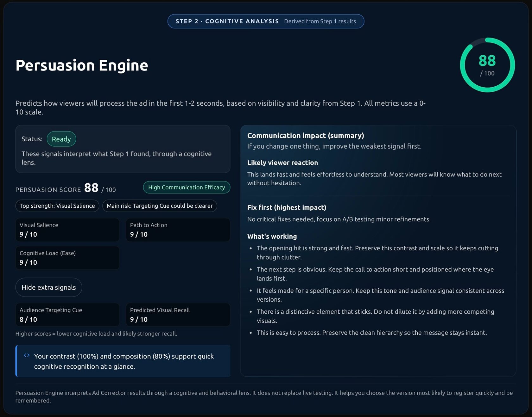Open the STEP 2 · COGNITIVE ANALYSIS badge
The width and height of the screenshot is (532, 417).
(x=227, y=21)
